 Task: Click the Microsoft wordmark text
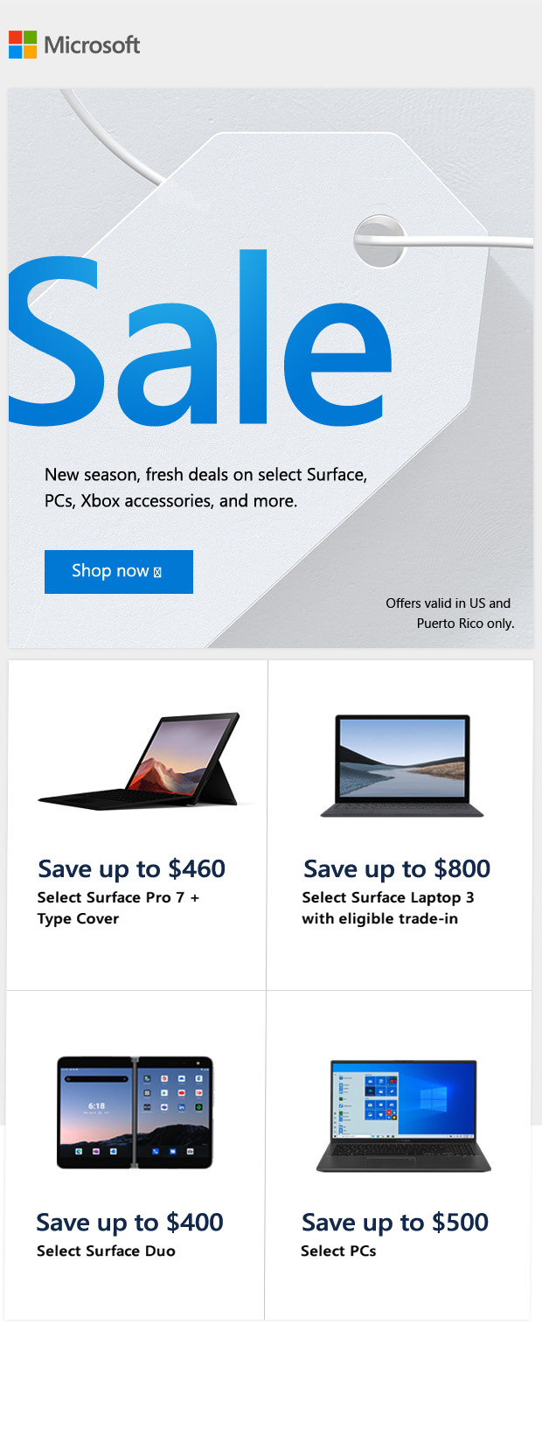(92, 45)
